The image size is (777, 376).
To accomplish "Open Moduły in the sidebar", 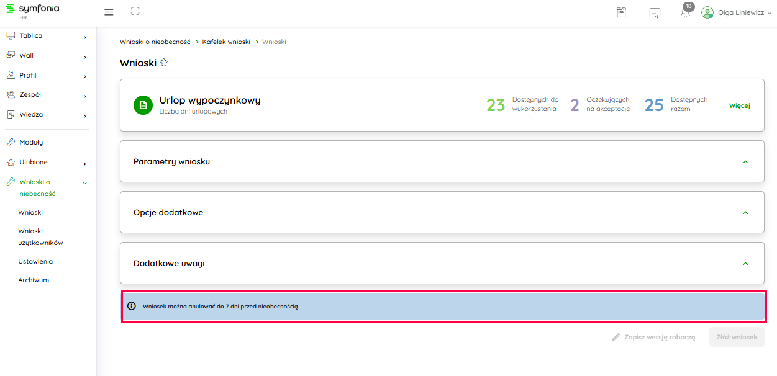I will pos(31,143).
